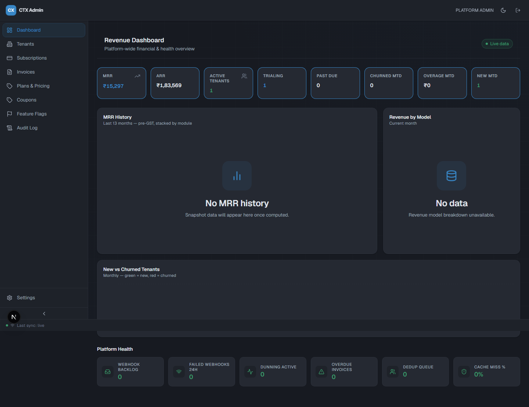Image resolution: width=529 pixels, height=407 pixels.
Task: Collapse the sidebar with chevron arrow
Action: point(44,314)
